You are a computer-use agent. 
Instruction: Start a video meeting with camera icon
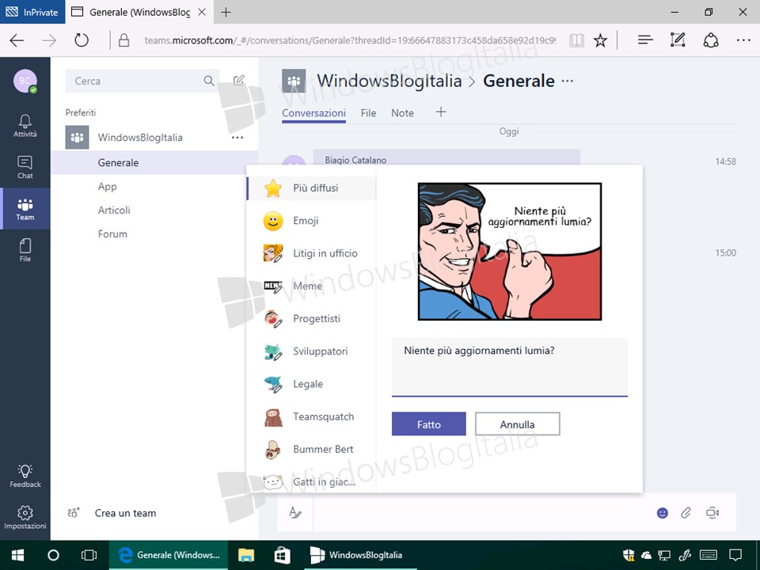coord(712,513)
